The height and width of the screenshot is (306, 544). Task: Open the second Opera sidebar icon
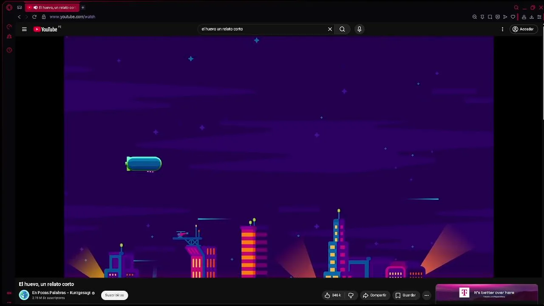(x=9, y=37)
